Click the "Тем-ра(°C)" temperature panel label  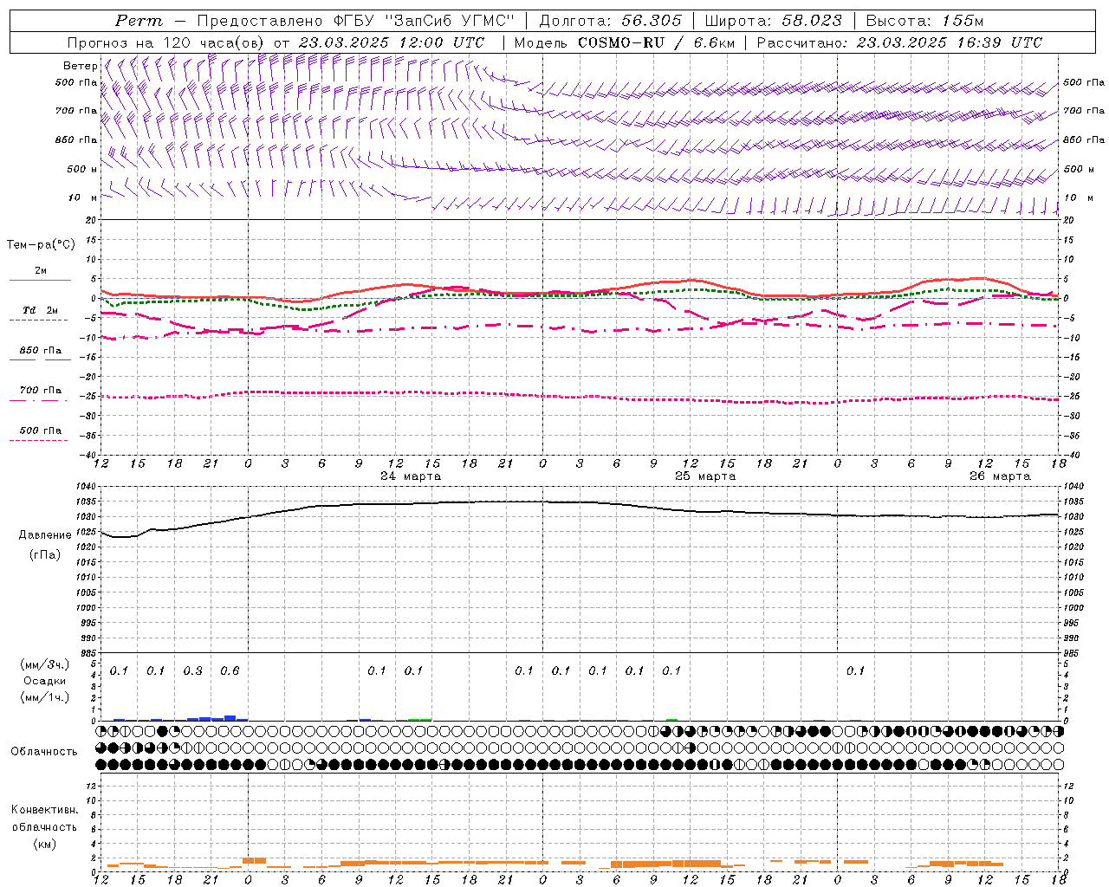41,245
